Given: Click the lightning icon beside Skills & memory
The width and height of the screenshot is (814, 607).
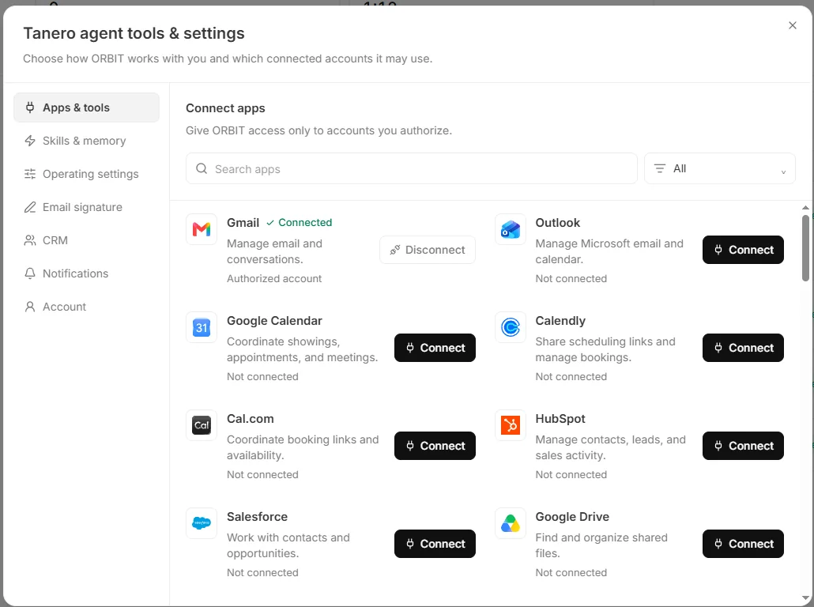Looking at the screenshot, I should [x=30, y=141].
